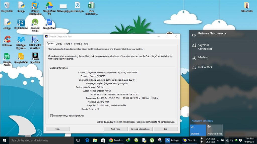Viewport: 257px width, 144px height.
Task: Toggle the SkyNoid Wi-Fi quick action tile
Action: 198,130
